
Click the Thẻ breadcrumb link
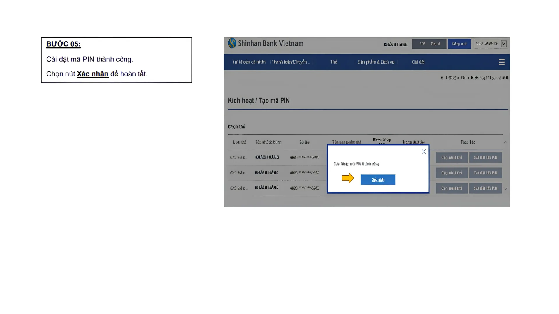[464, 78]
